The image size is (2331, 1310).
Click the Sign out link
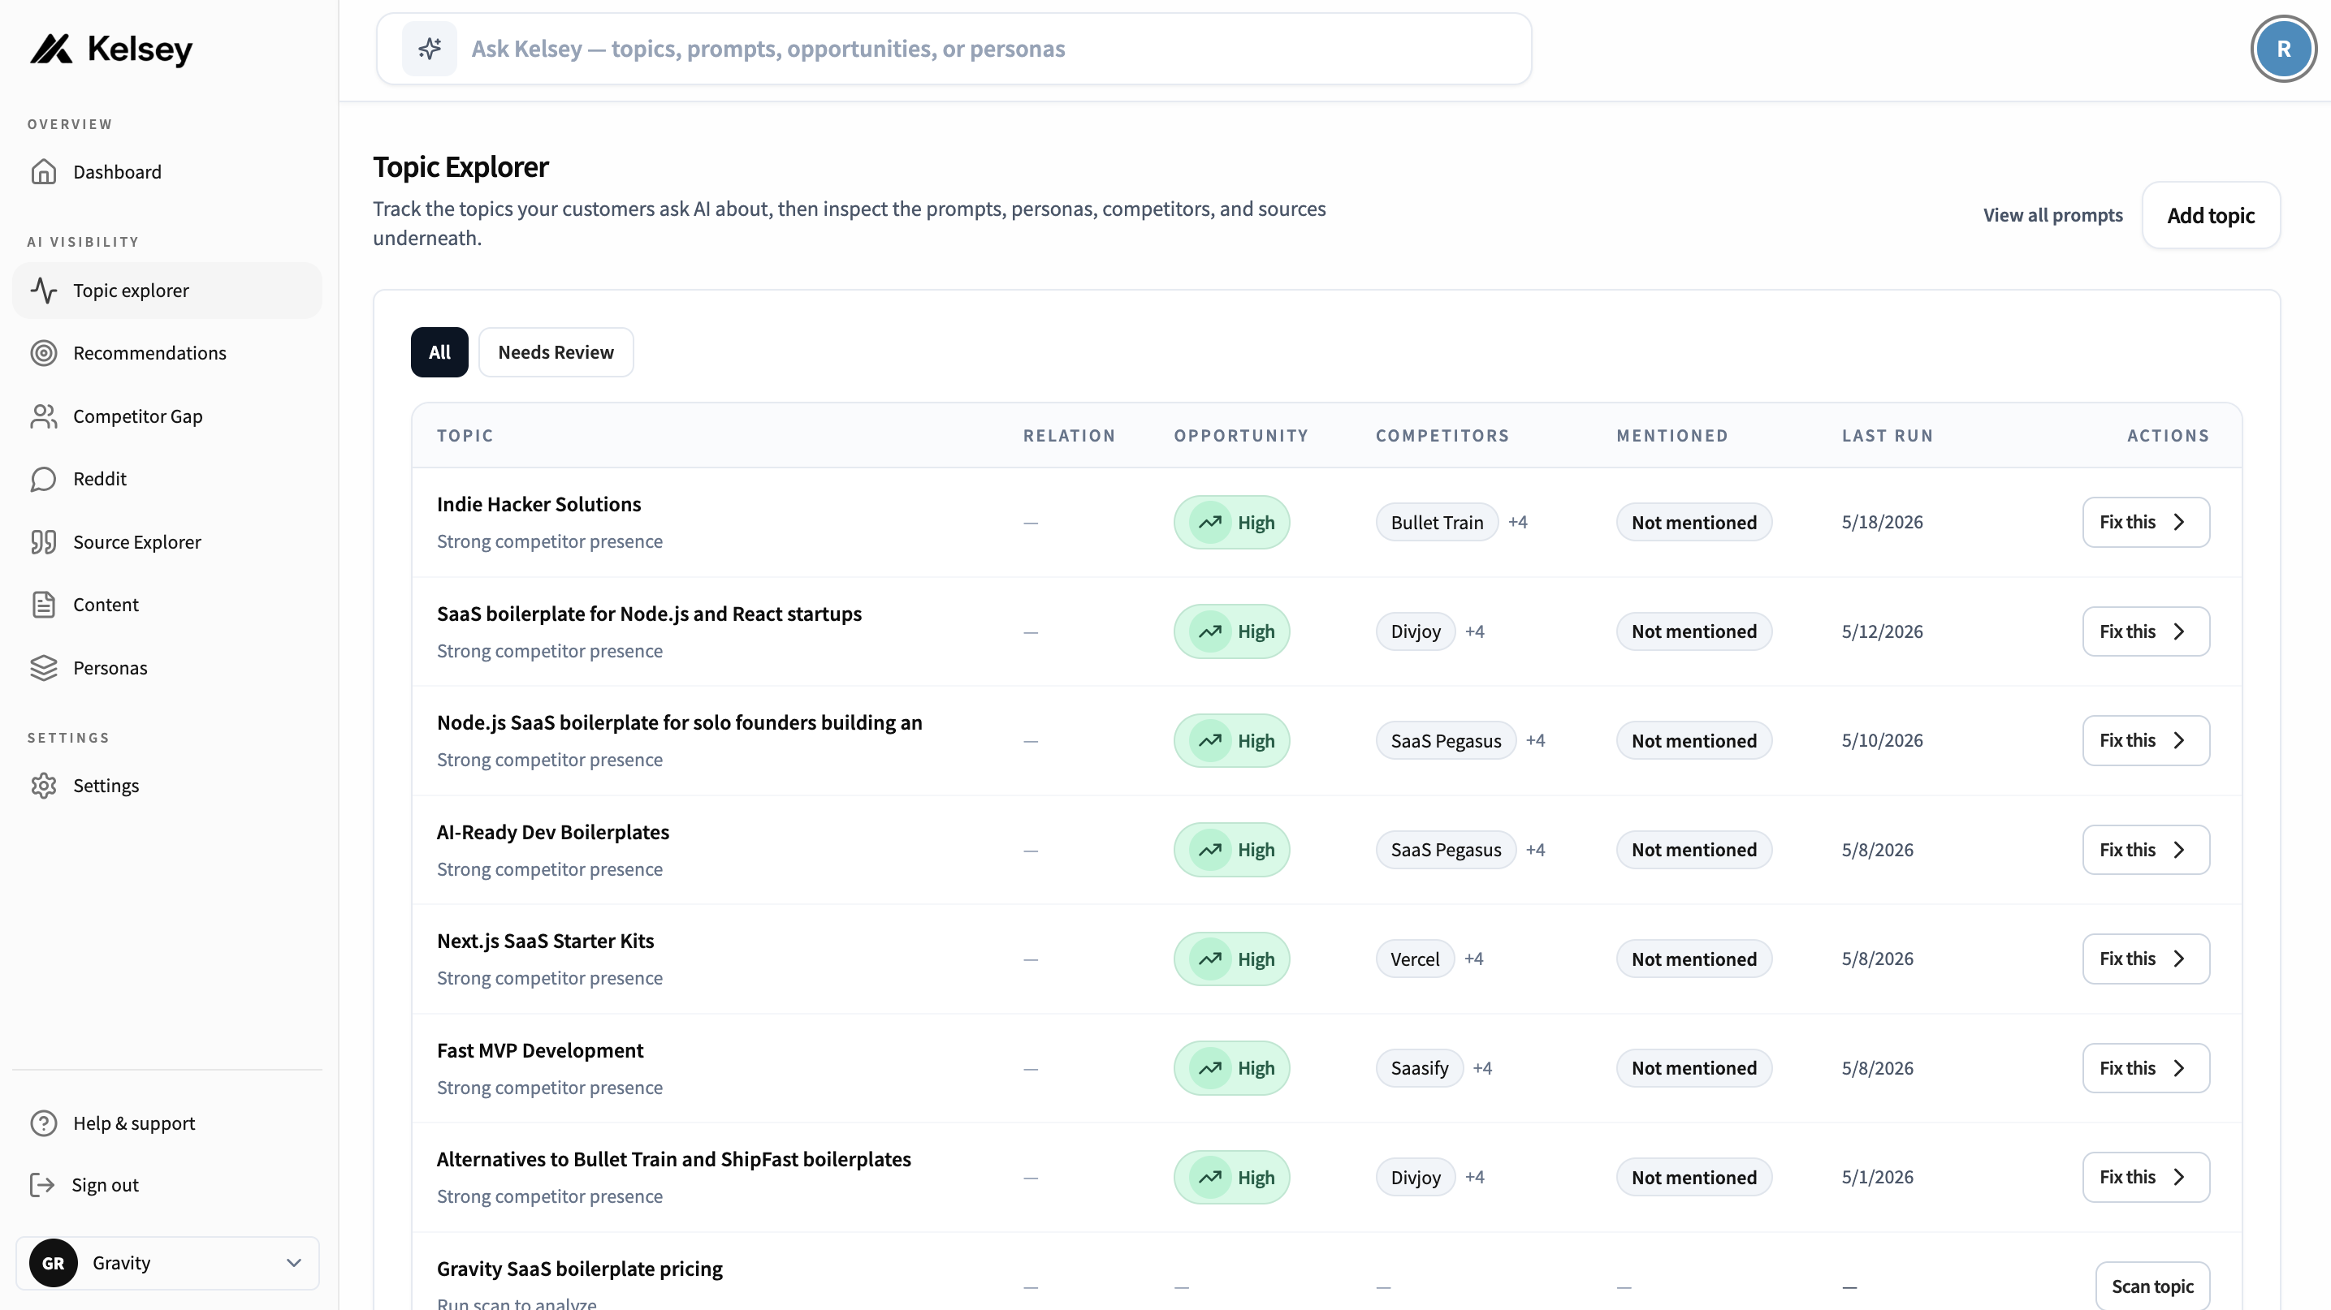click(x=166, y=1184)
